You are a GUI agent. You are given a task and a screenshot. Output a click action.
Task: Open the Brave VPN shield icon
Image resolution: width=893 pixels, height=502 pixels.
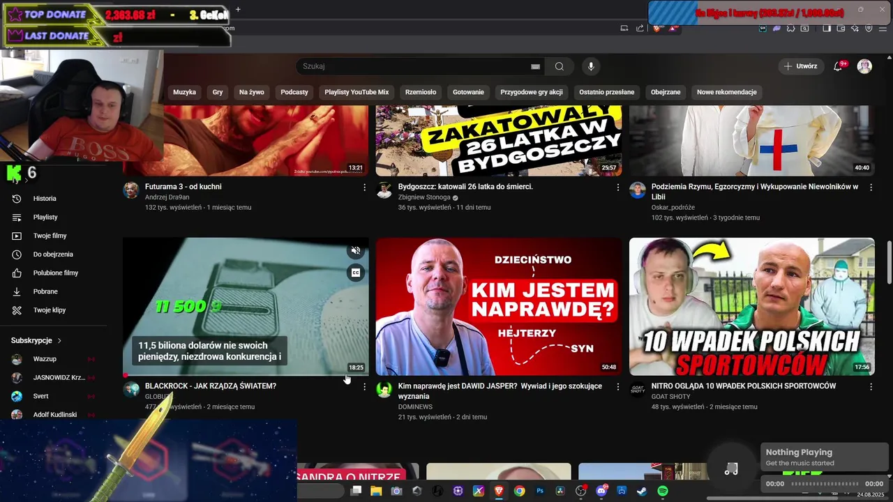click(x=869, y=28)
